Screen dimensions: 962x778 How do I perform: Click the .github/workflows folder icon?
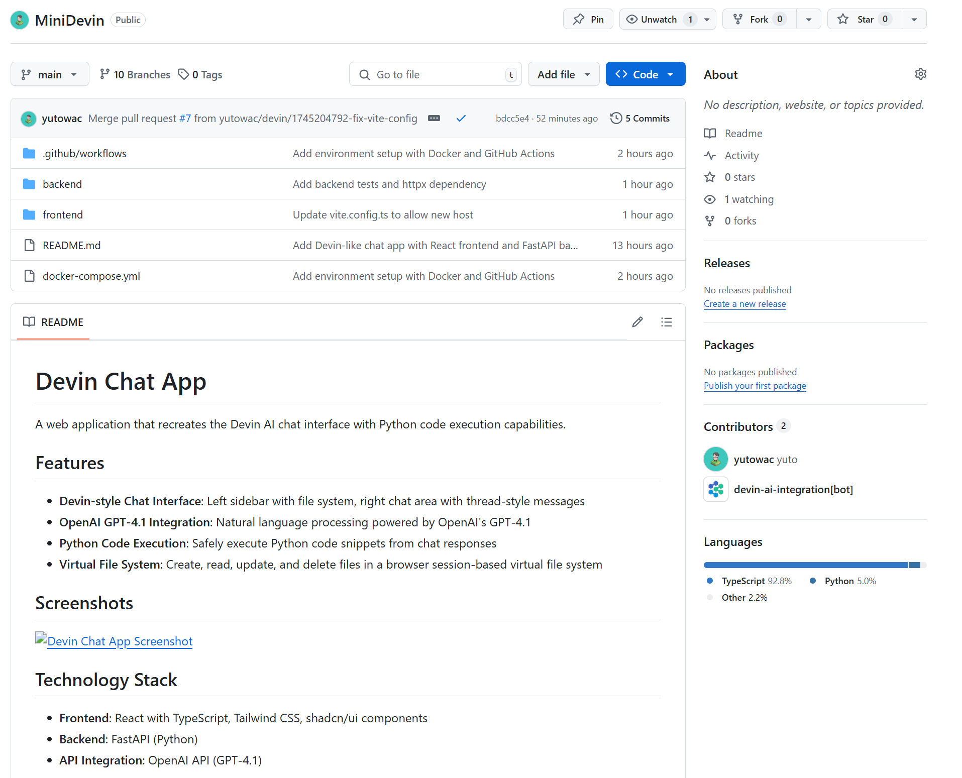tap(29, 154)
